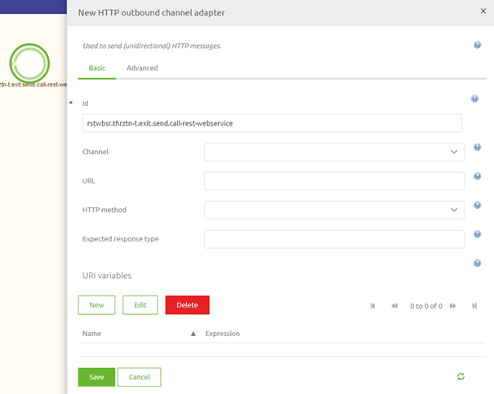Image resolution: width=494 pixels, height=394 pixels.
Task: Open help icon beside Channel dropdown
Action: [477, 147]
